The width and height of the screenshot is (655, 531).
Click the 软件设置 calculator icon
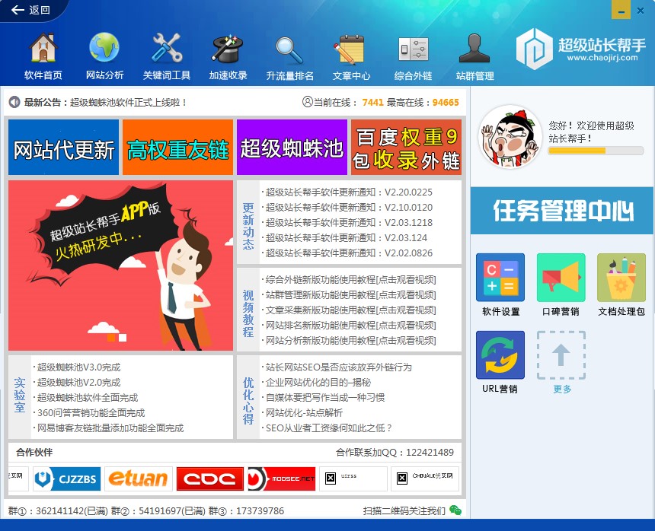click(x=500, y=278)
